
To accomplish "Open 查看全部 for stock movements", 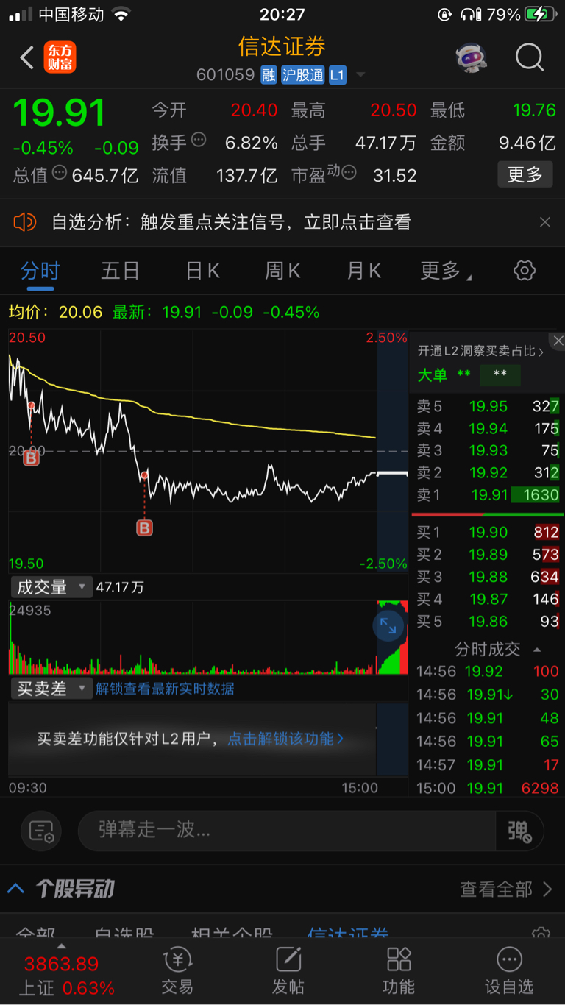I will [x=506, y=889].
